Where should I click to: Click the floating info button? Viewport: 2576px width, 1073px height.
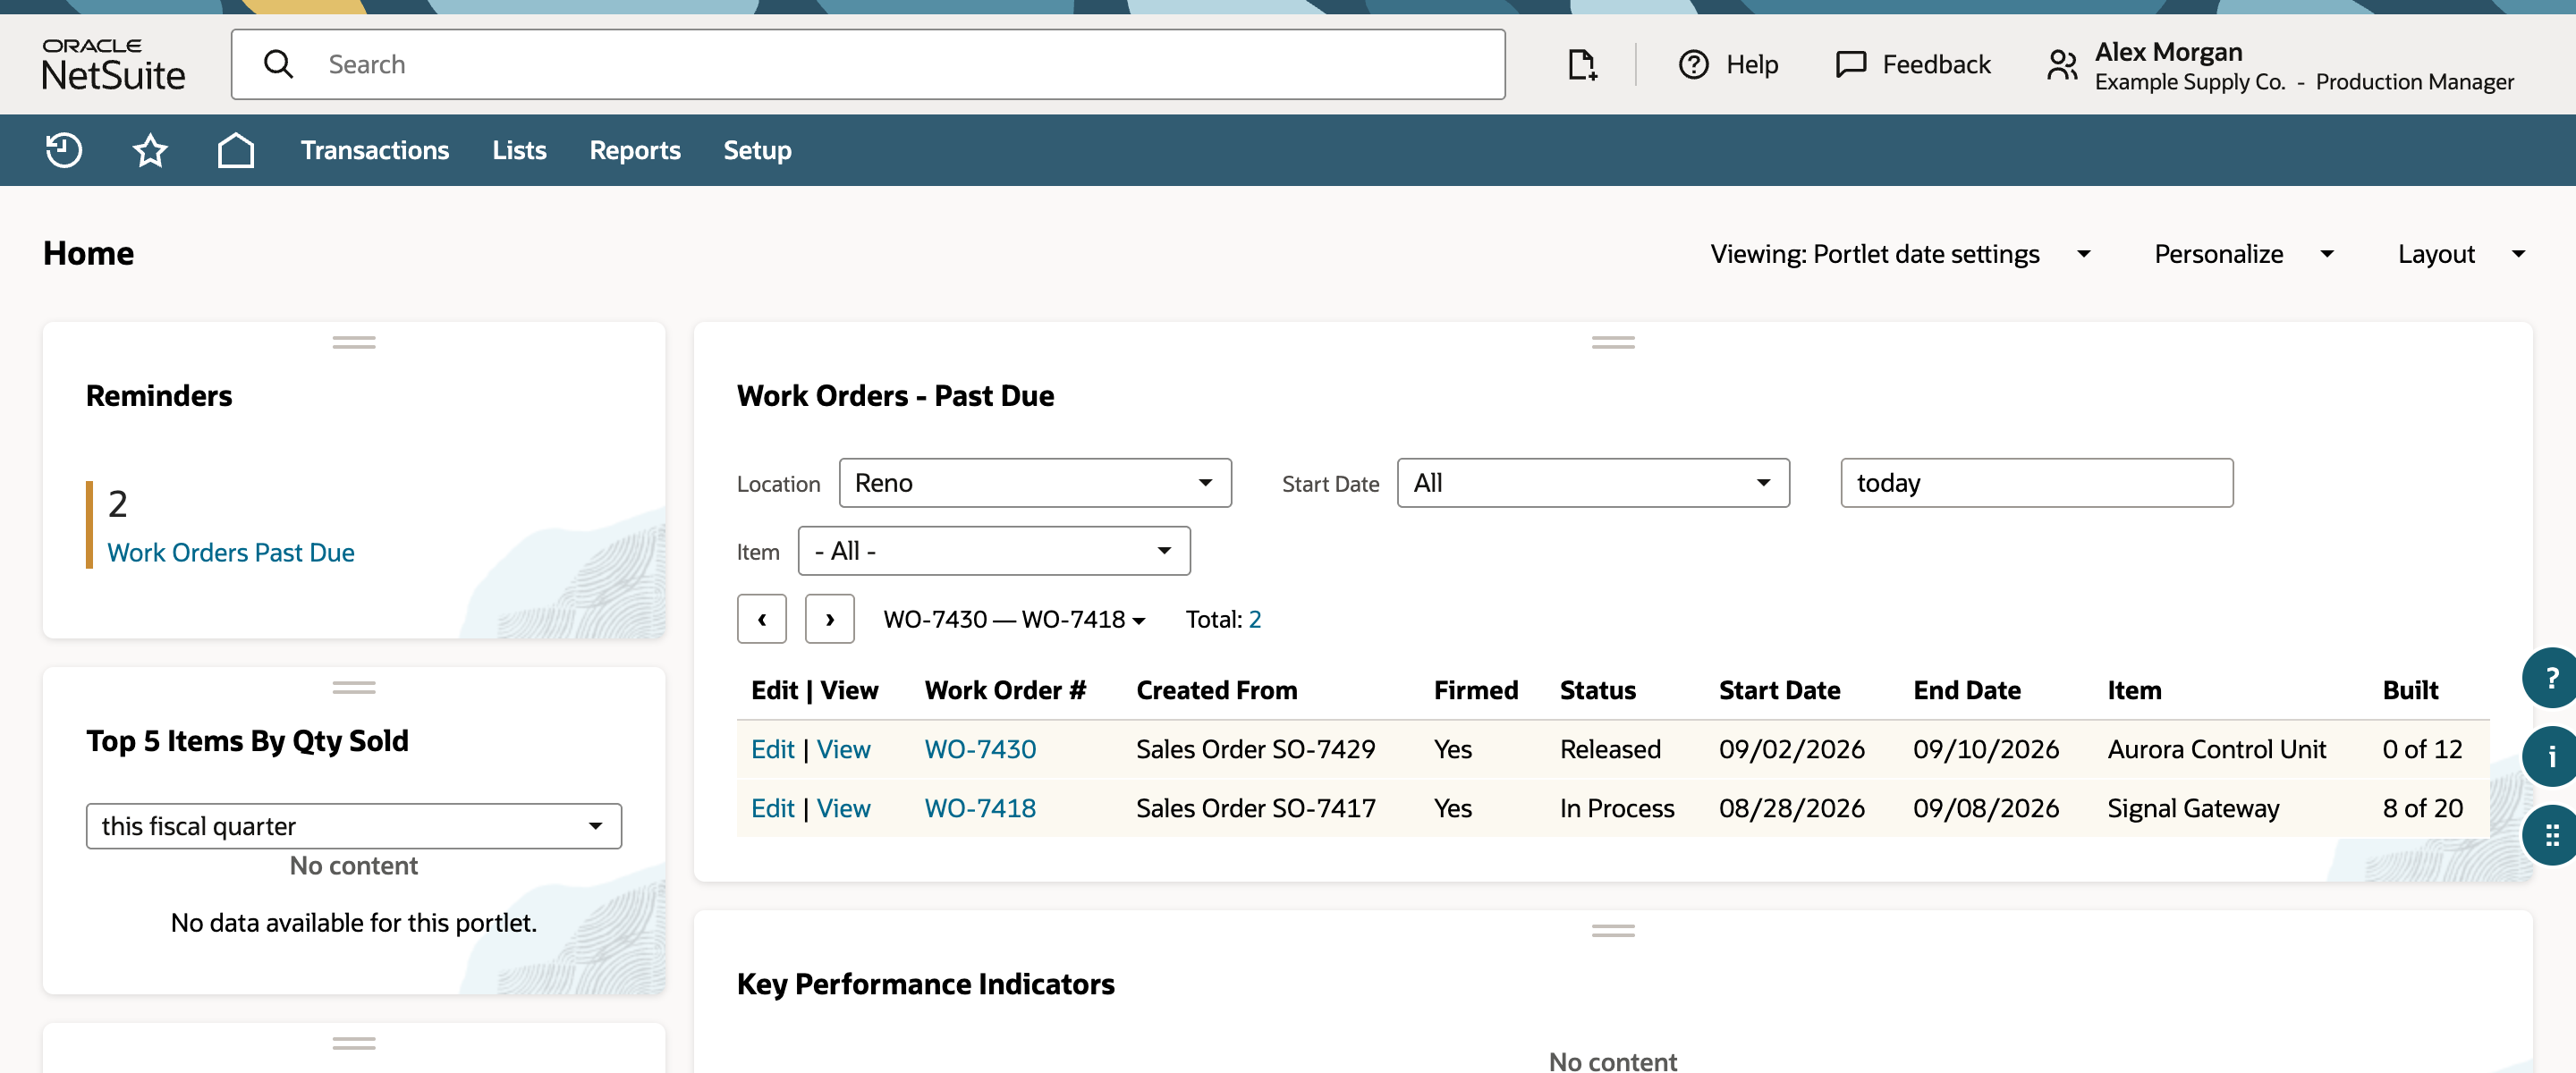click(2551, 756)
